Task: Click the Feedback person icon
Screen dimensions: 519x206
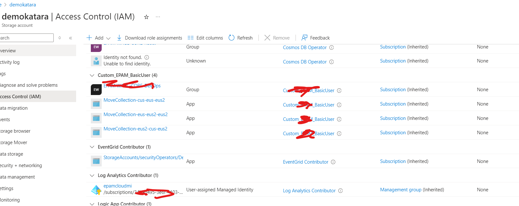Action: click(x=304, y=38)
